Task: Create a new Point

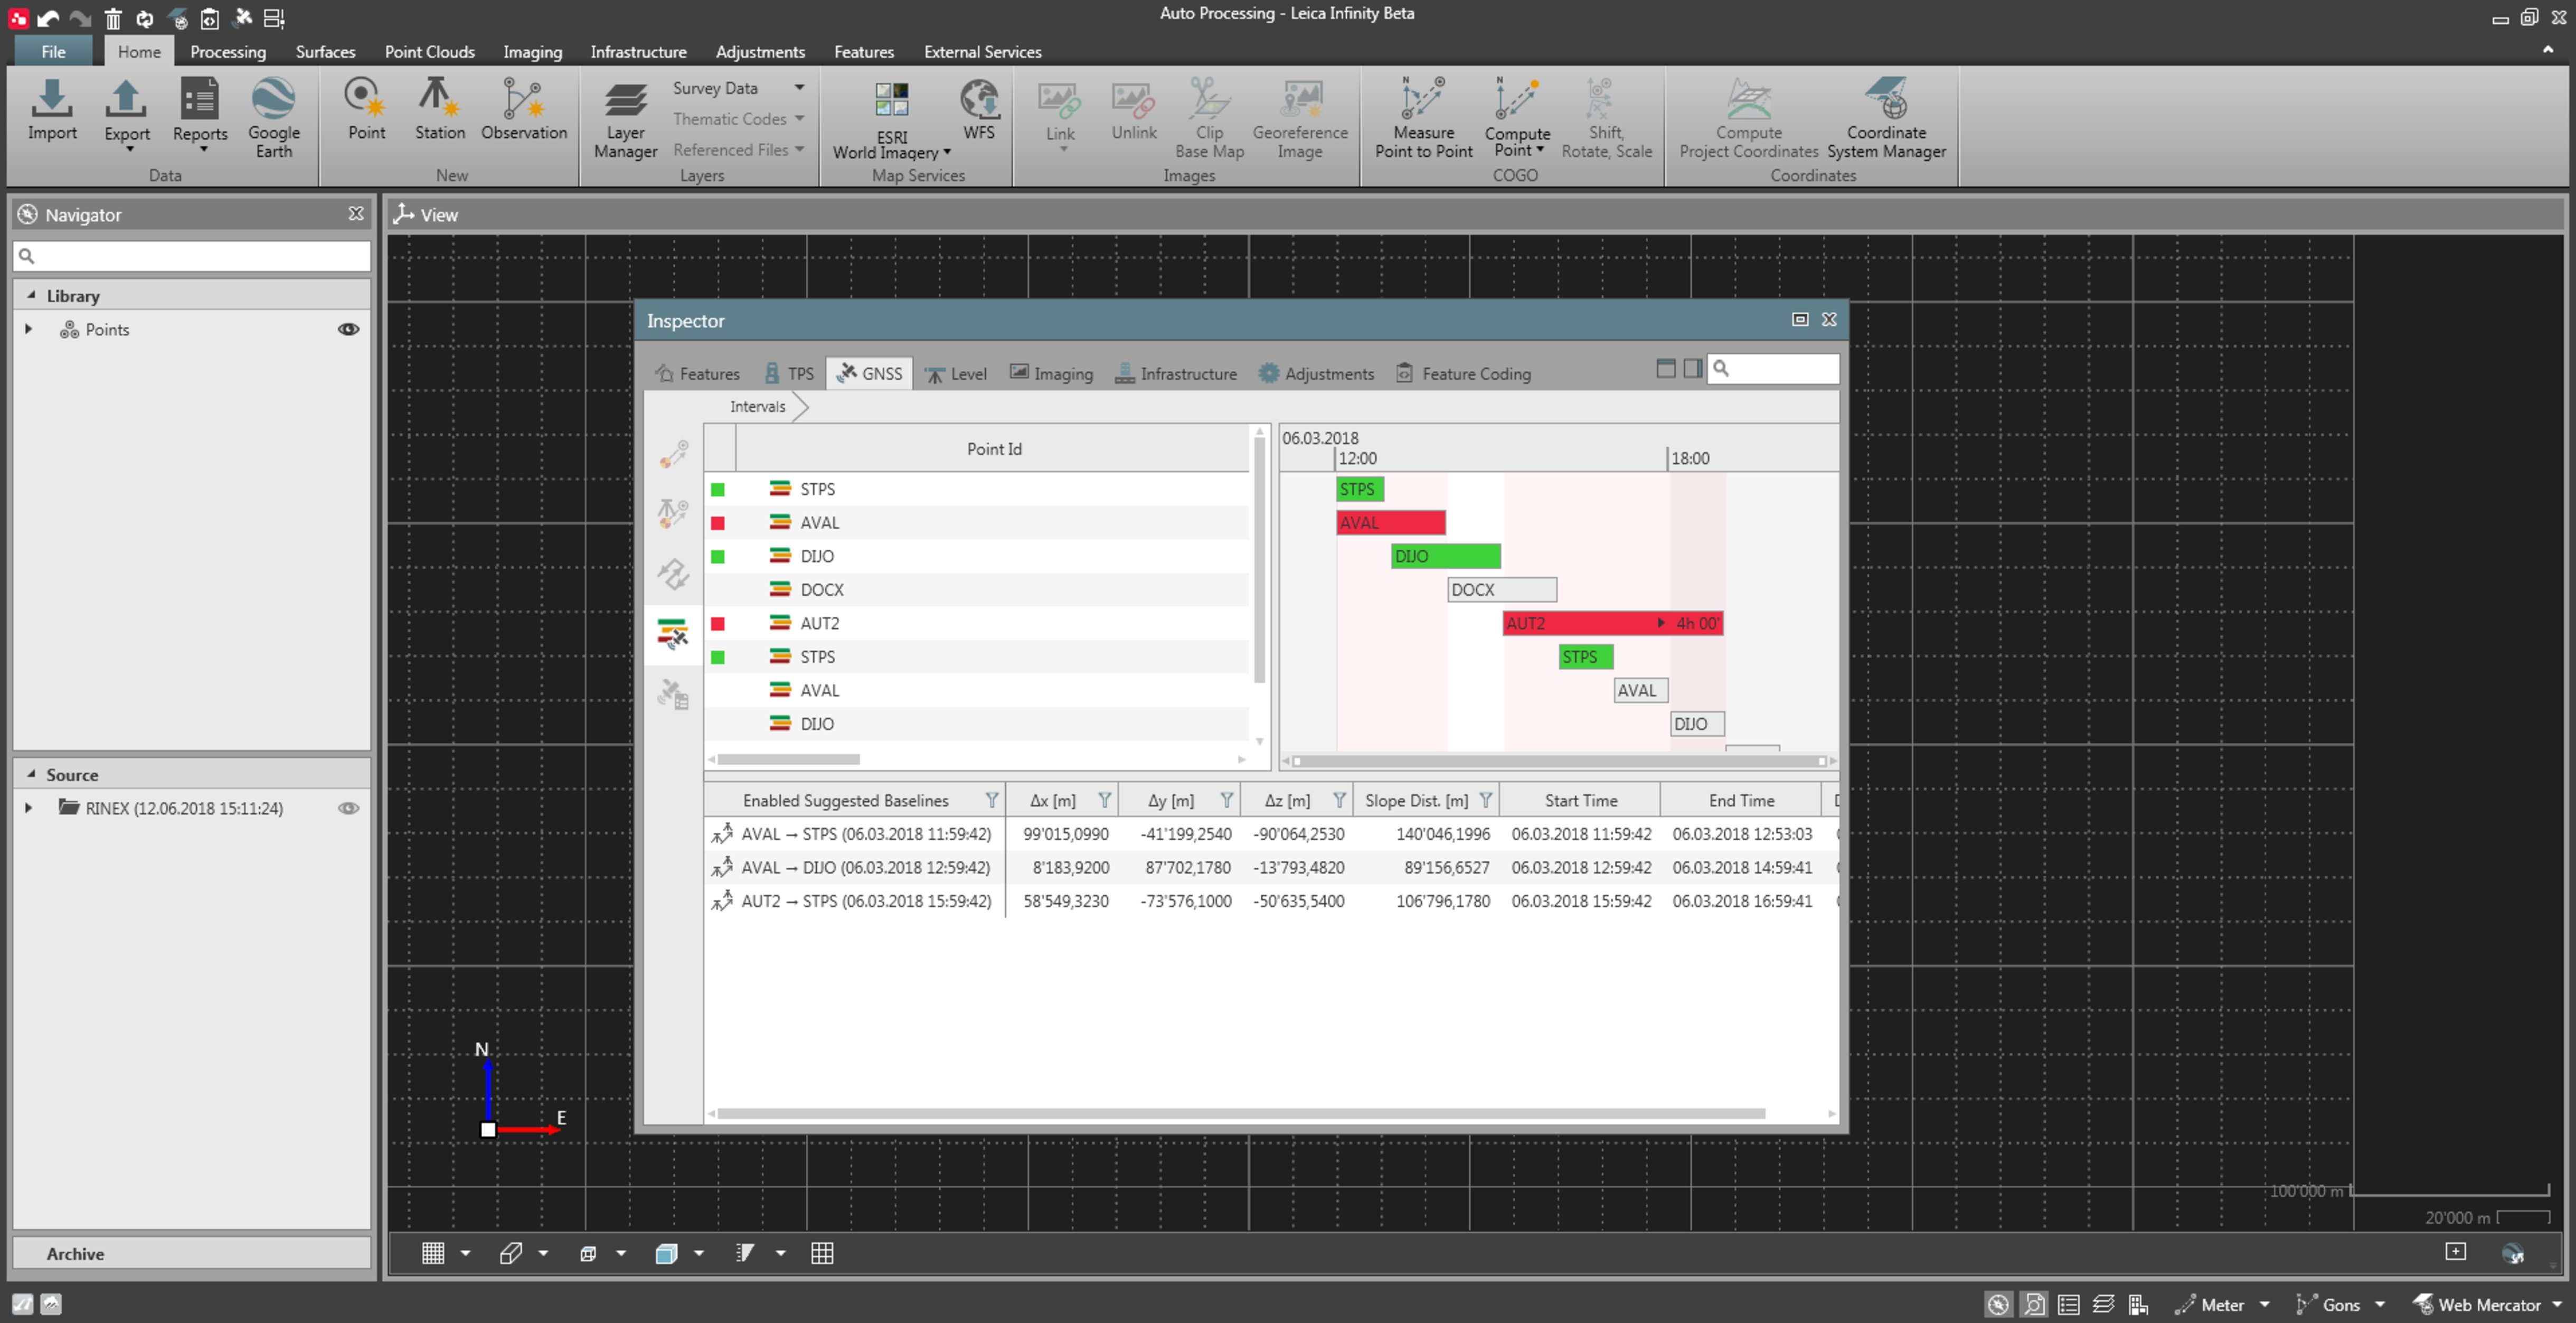Action: pyautogui.click(x=366, y=110)
